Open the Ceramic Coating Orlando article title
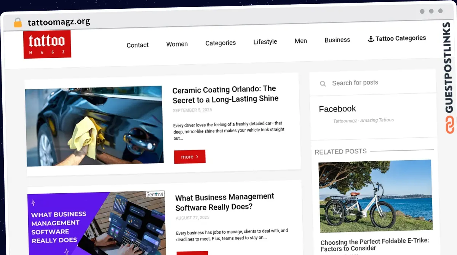457x255 pixels. (x=225, y=94)
